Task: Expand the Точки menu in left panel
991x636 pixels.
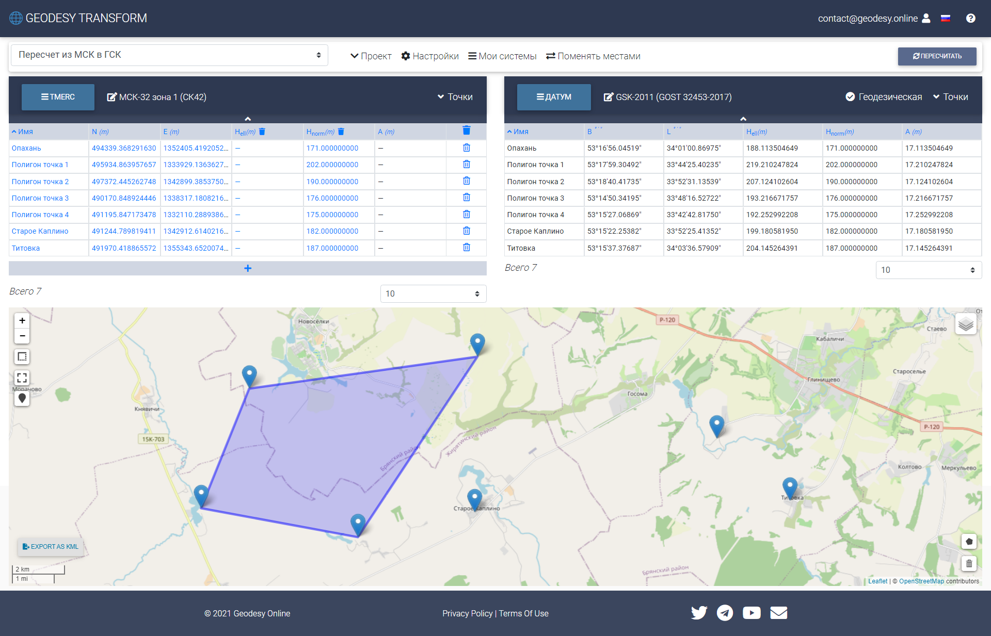Action: click(x=455, y=97)
